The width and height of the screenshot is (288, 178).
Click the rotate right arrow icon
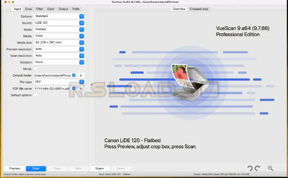click(257, 168)
